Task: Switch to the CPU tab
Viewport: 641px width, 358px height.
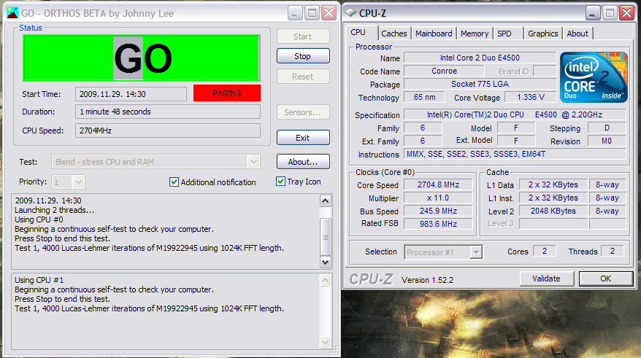Action: point(358,32)
